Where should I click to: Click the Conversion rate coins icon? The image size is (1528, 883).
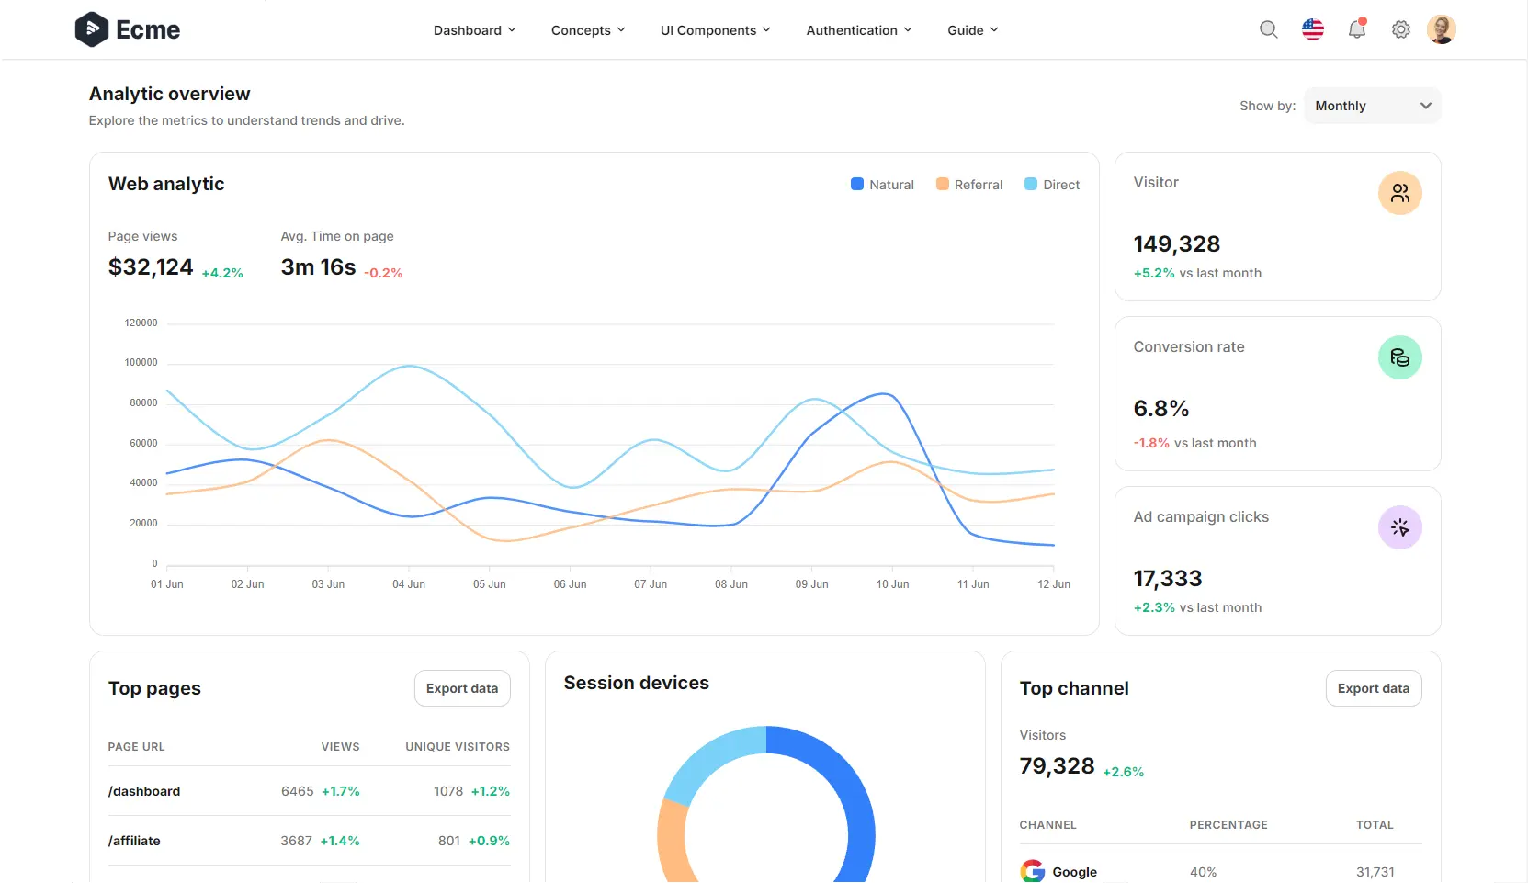pyautogui.click(x=1399, y=357)
